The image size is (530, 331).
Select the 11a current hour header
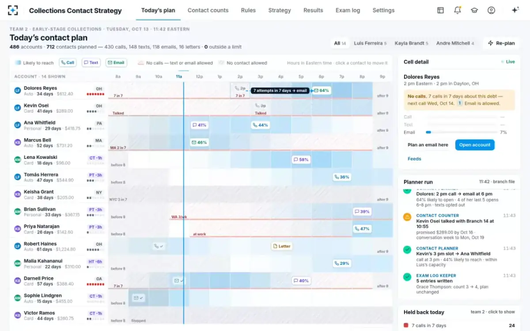click(179, 76)
